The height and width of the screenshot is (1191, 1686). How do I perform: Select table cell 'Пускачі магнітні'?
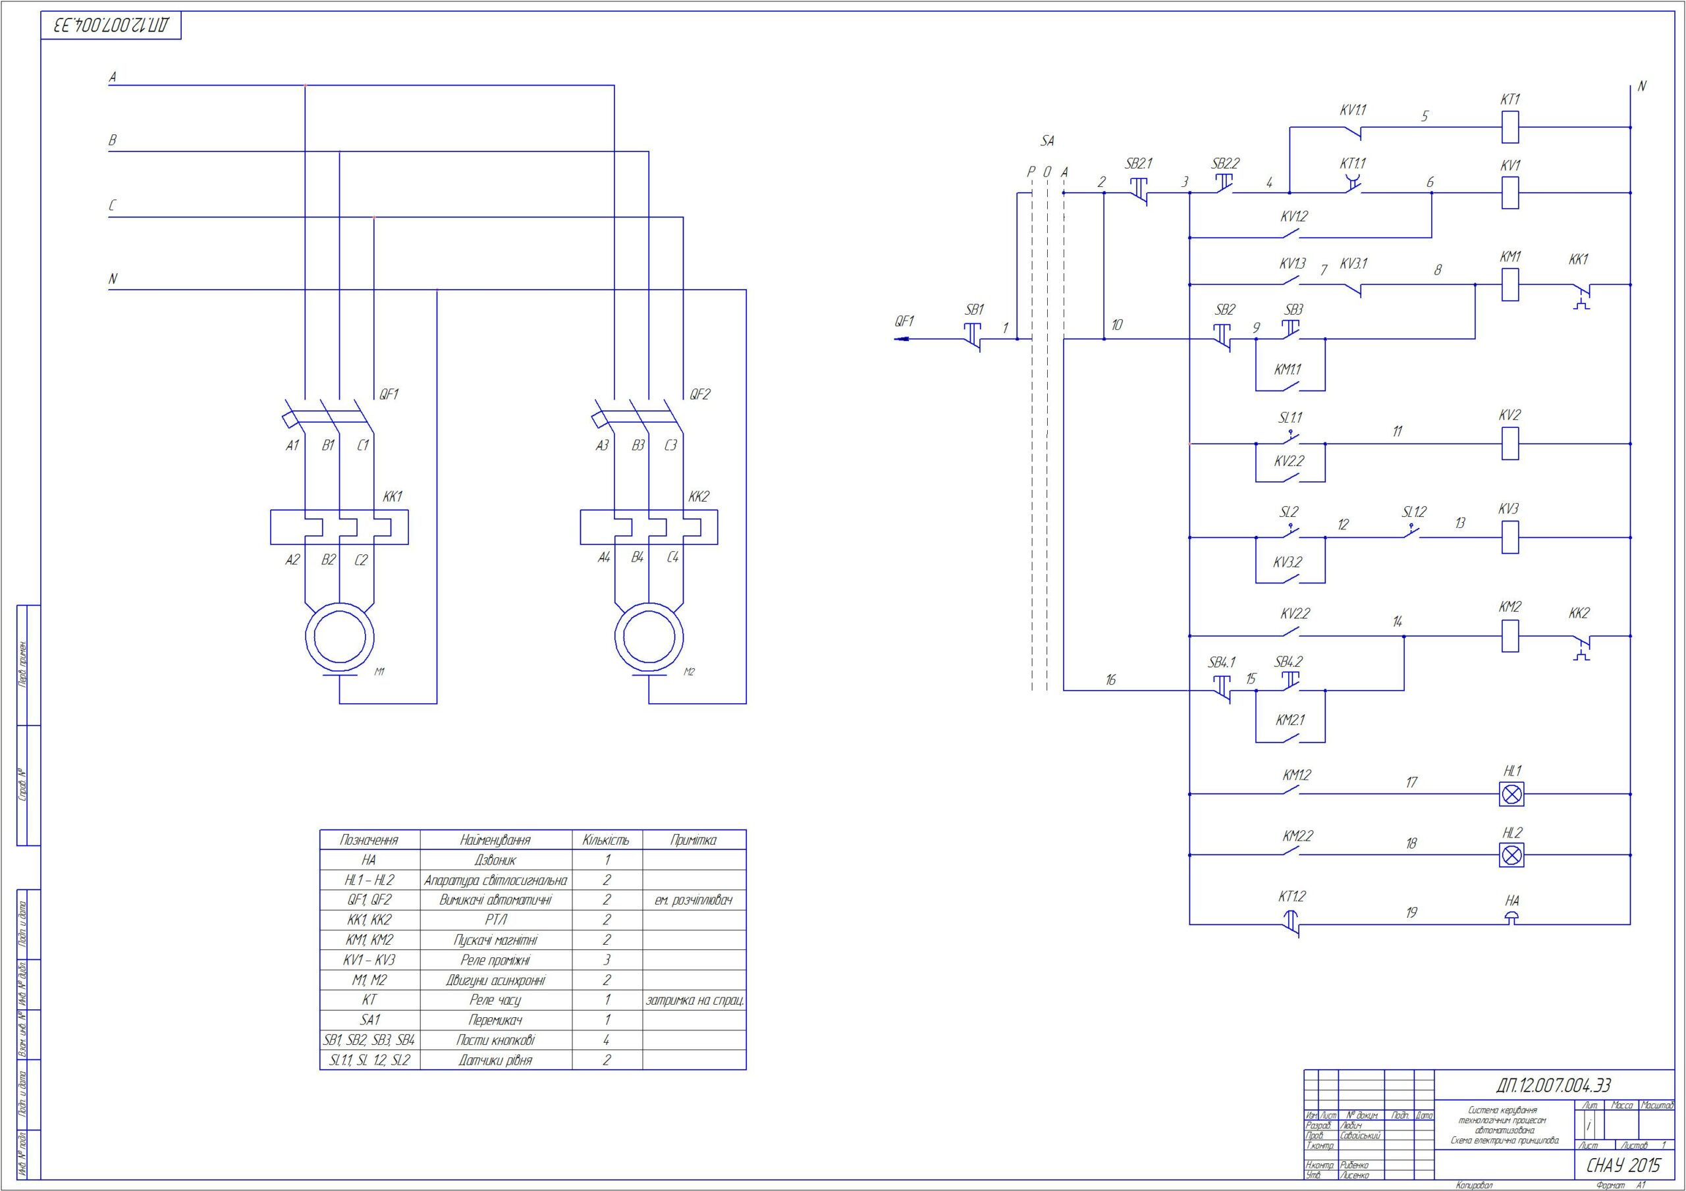(x=496, y=940)
